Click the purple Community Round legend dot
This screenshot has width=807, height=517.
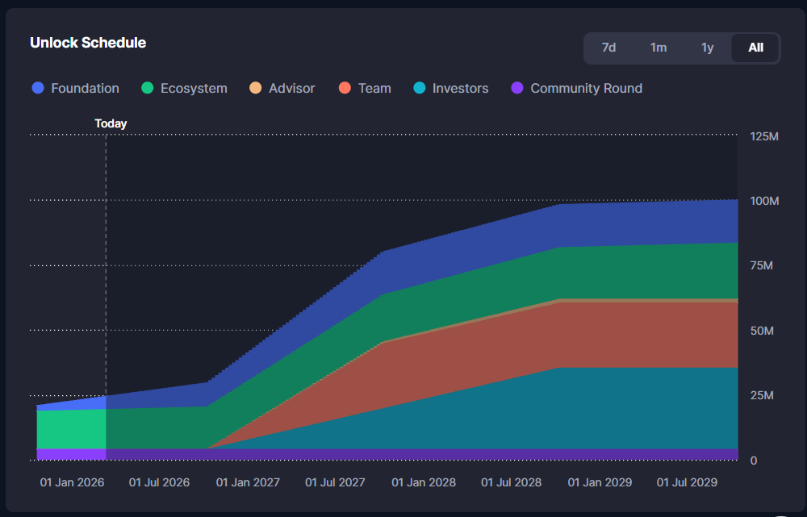(x=517, y=89)
